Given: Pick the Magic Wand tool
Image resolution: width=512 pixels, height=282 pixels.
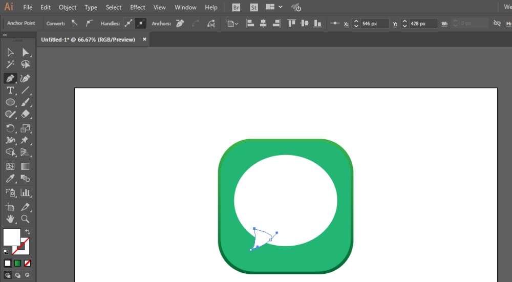Looking at the screenshot, I should (x=10, y=64).
